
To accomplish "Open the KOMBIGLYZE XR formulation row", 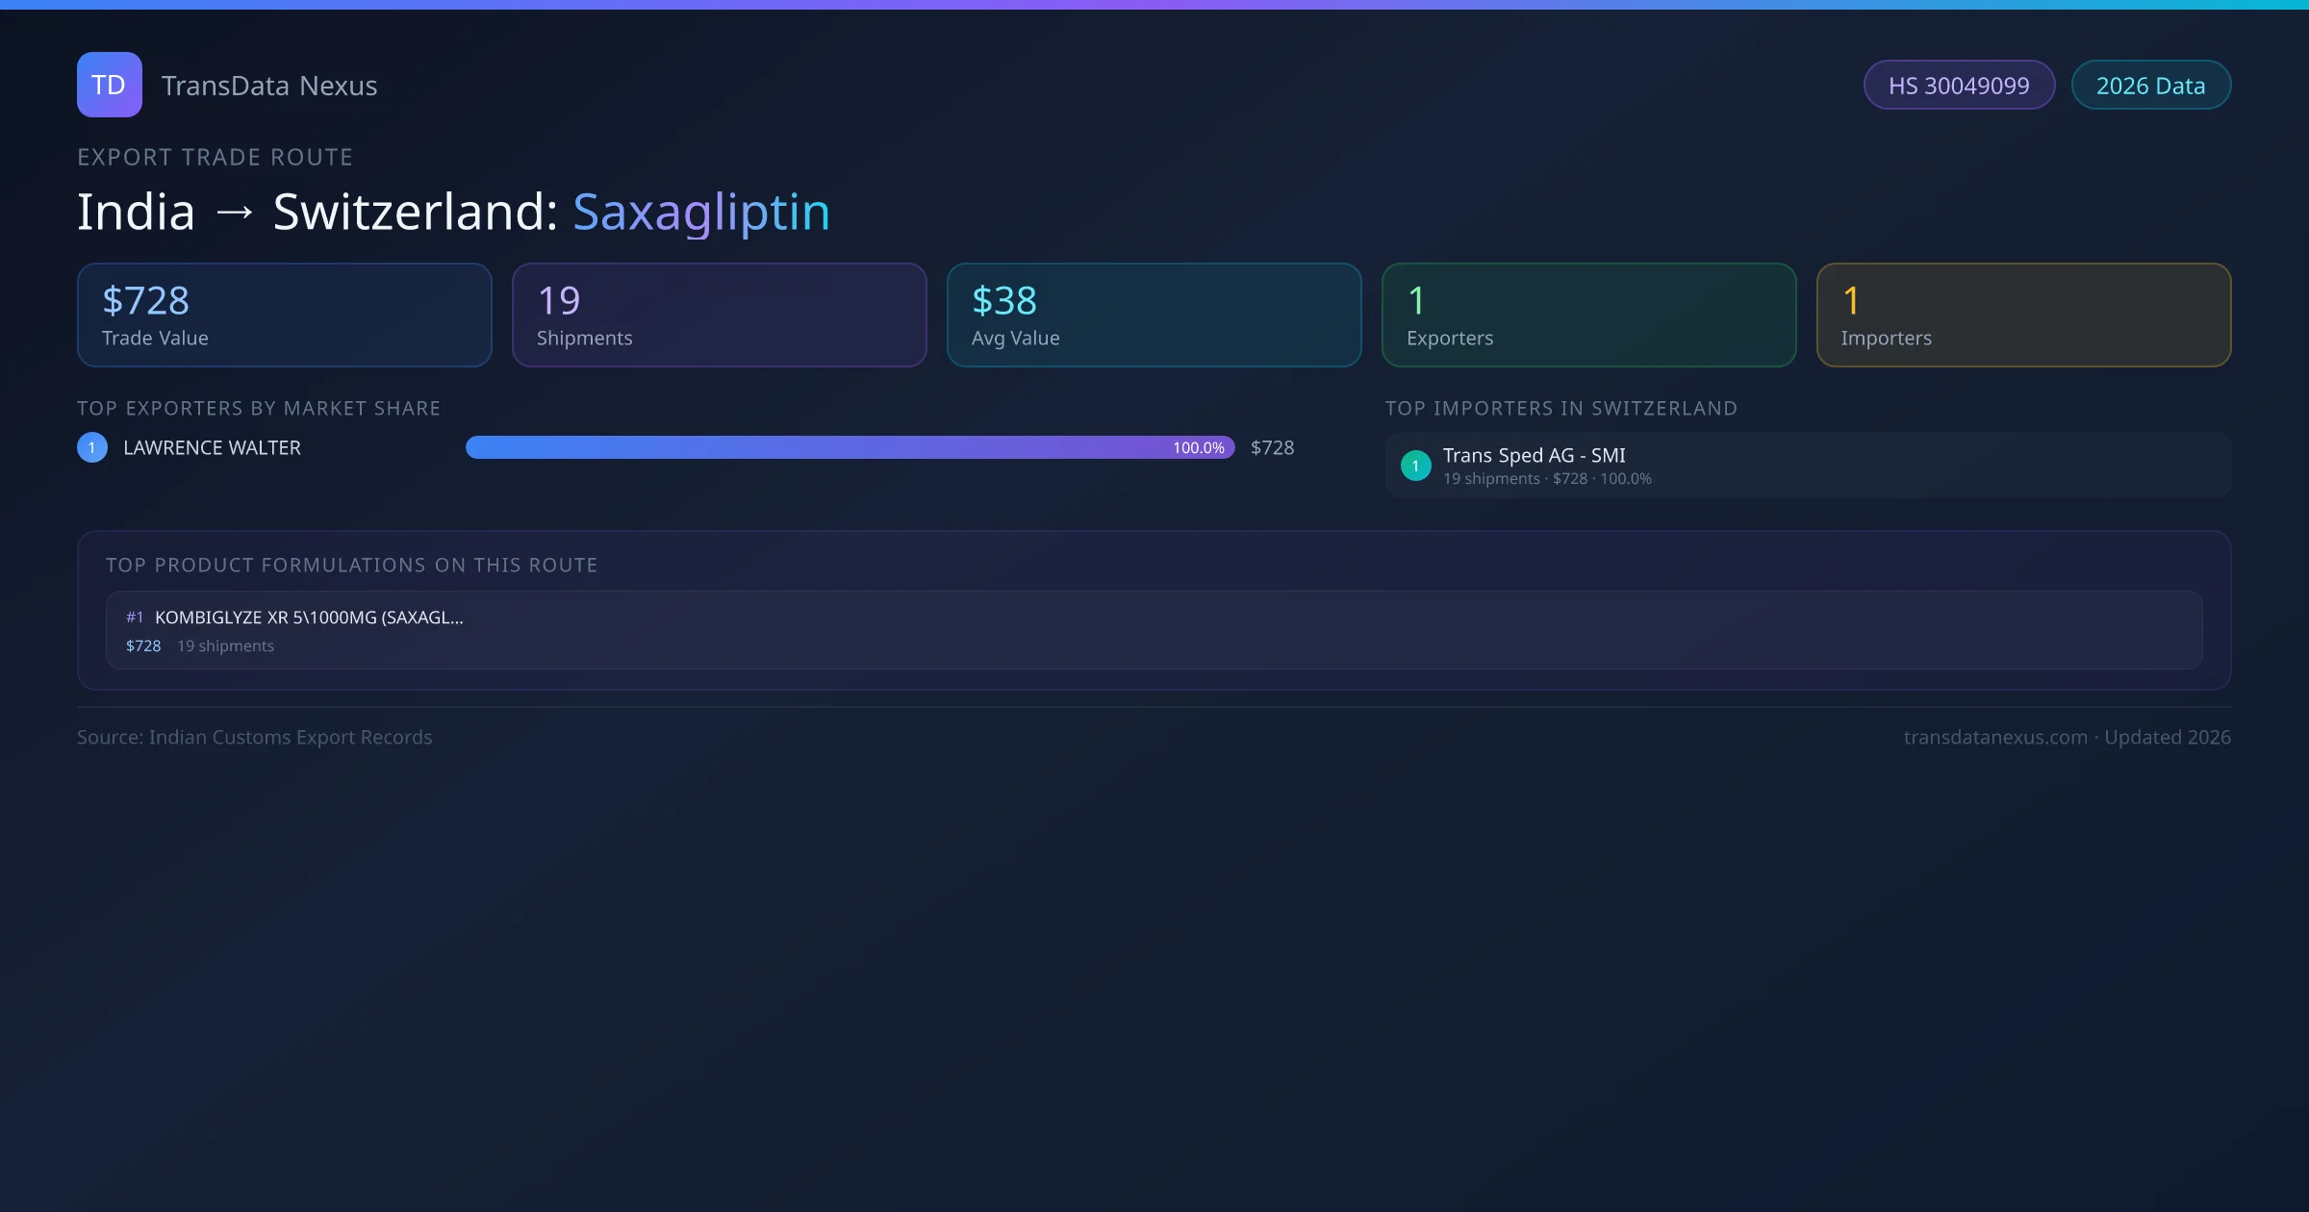I will click(1154, 630).
